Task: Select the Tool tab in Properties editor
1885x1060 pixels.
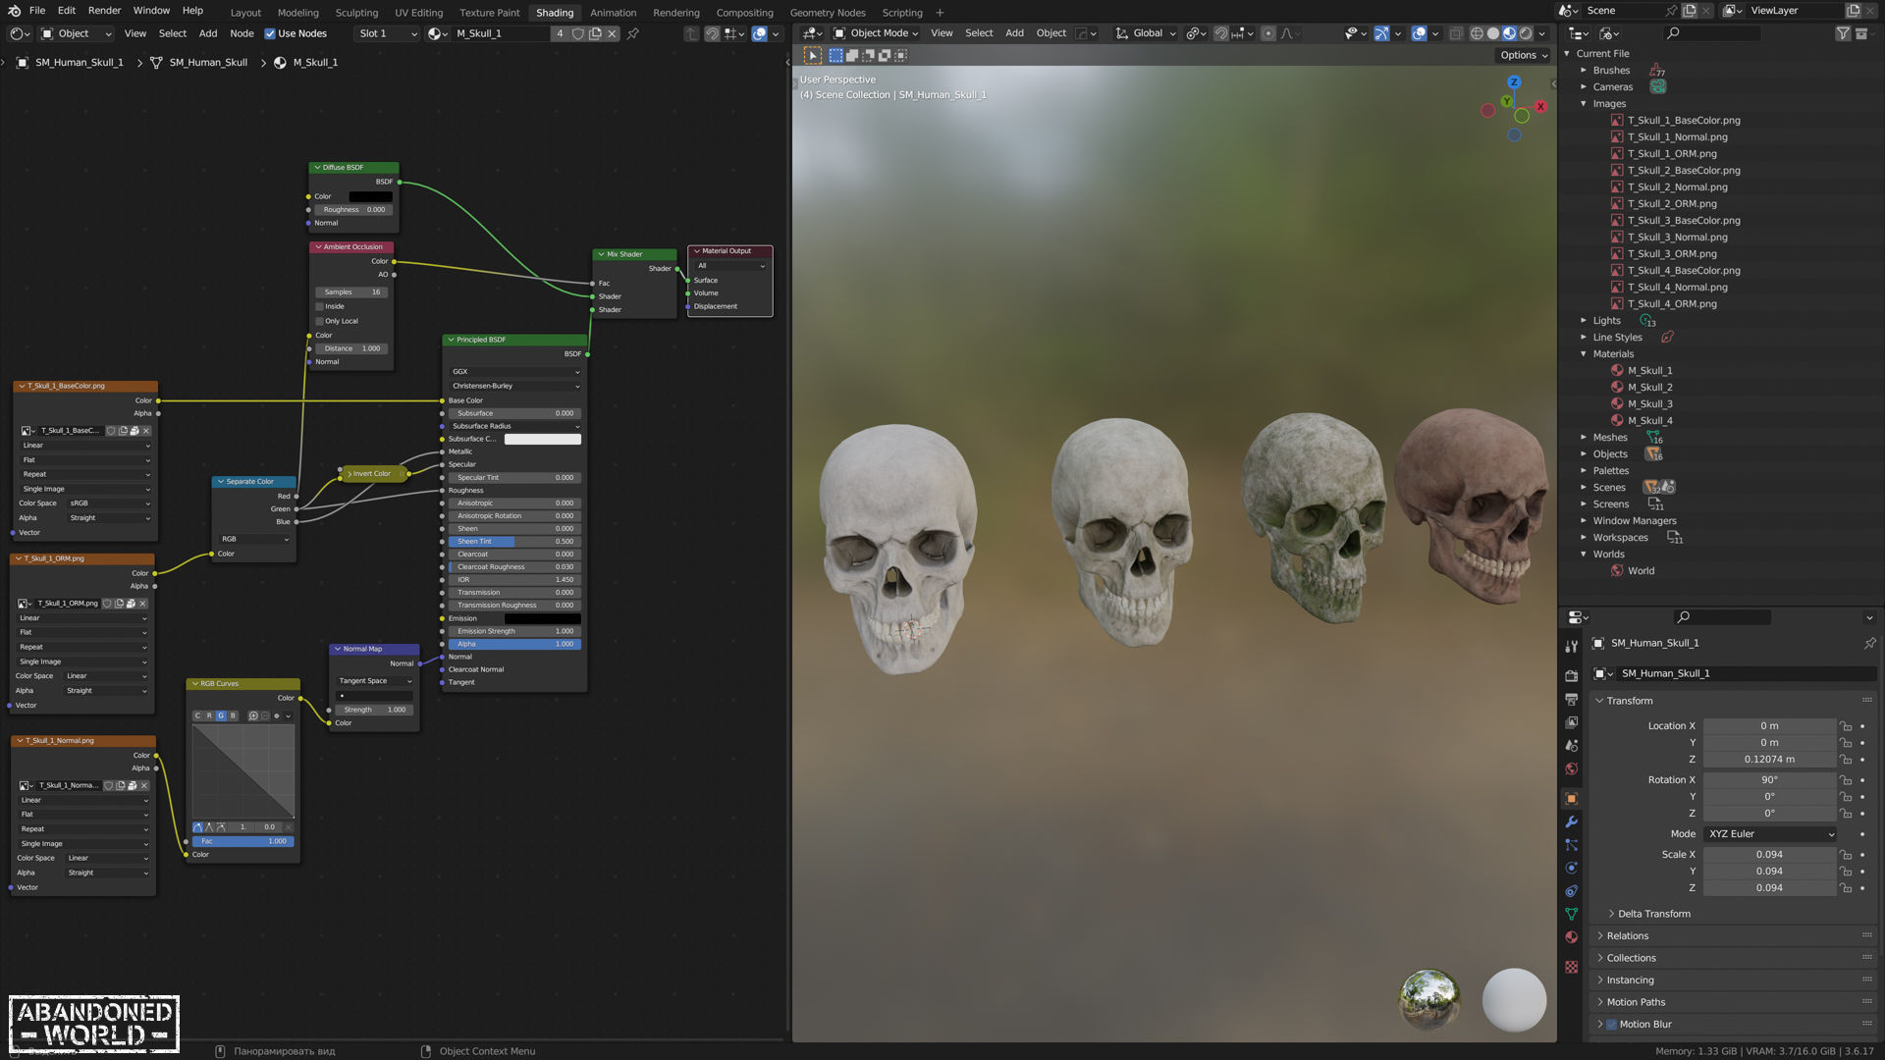Action: coord(1572,646)
